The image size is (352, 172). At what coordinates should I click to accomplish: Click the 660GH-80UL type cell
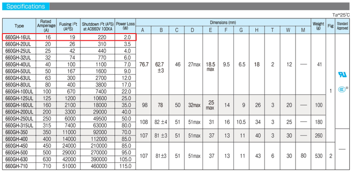point(19,84)
